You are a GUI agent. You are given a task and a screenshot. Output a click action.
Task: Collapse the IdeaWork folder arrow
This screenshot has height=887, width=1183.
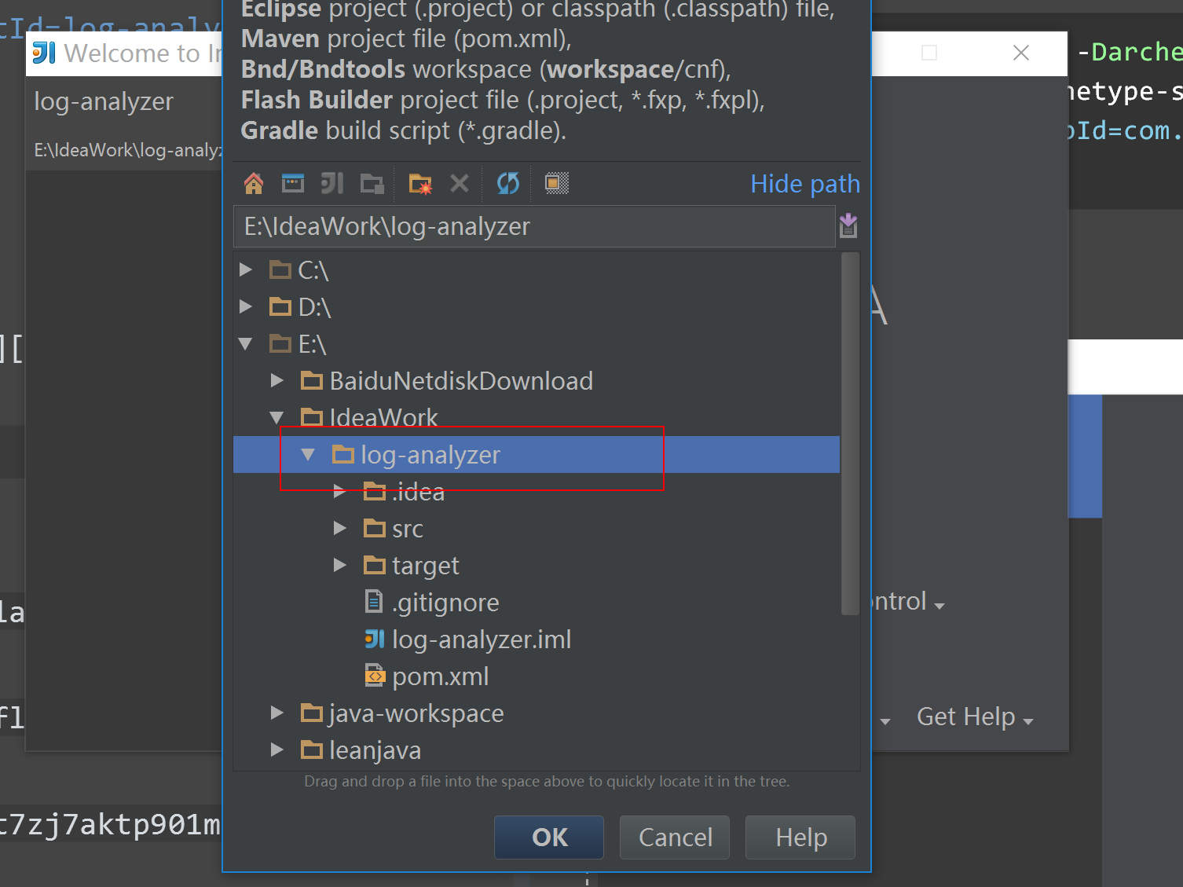277,417
